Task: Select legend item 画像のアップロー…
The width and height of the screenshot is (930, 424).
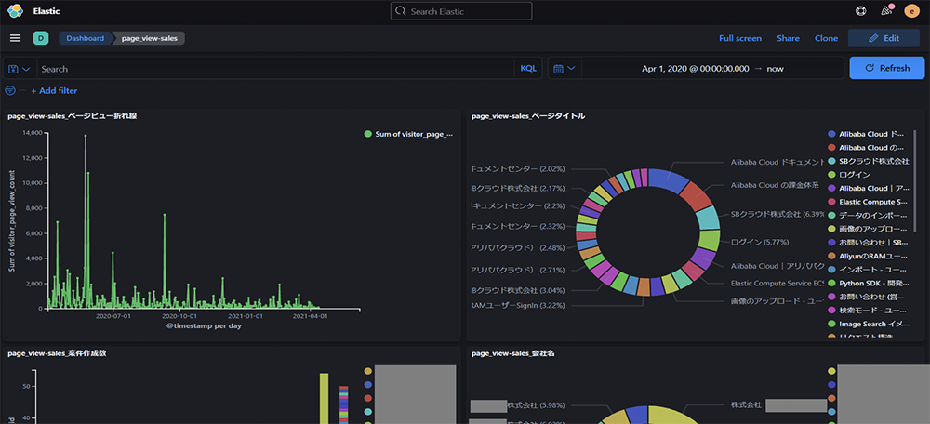Action: point(867,229)
